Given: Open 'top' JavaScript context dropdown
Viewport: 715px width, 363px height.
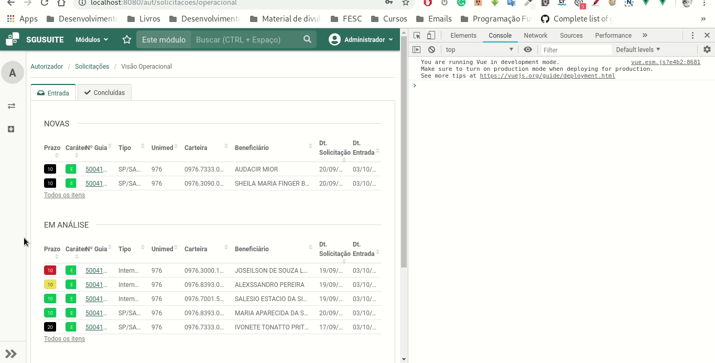Looking at the screenshot, I should click(x=479, y=50).
